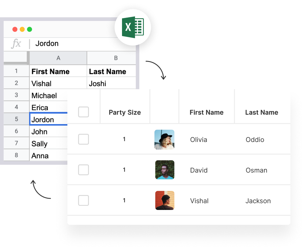Select the cell containing Vishal

point(58,84)
